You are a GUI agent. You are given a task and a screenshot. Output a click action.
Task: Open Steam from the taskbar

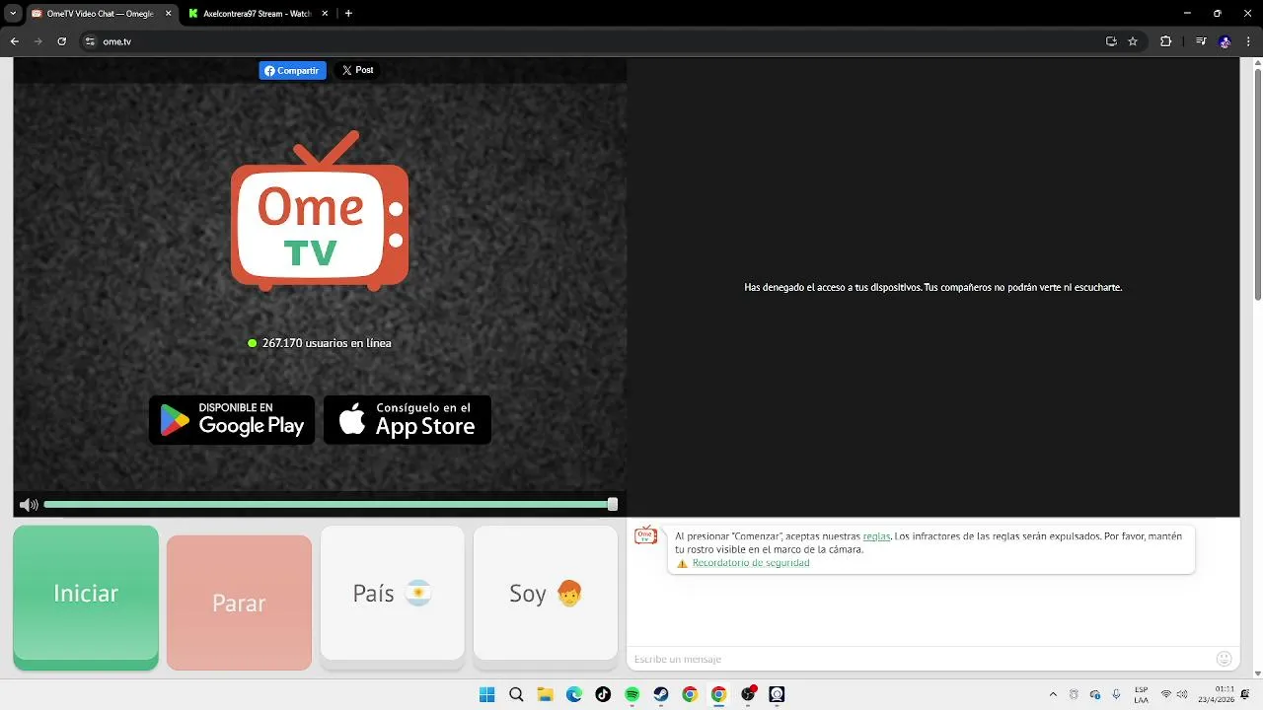[661, 694]
